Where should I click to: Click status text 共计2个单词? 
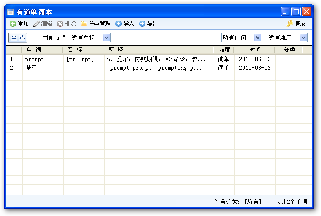pyautogui.click(x=291, y=202)
